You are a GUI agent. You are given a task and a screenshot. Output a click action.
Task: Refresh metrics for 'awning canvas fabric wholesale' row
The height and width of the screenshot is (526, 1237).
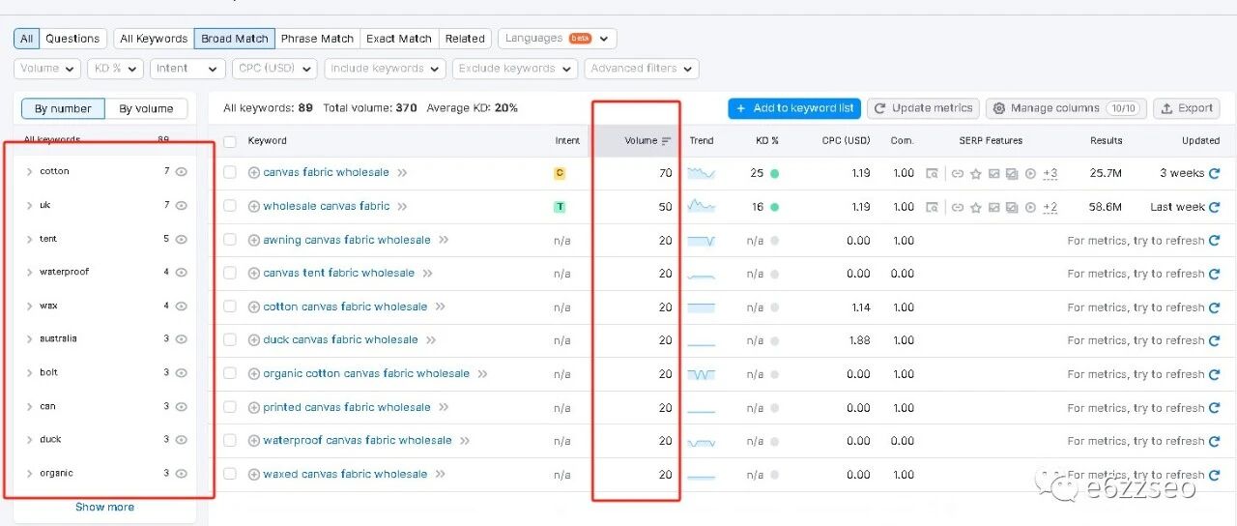tap(1214, 241)
